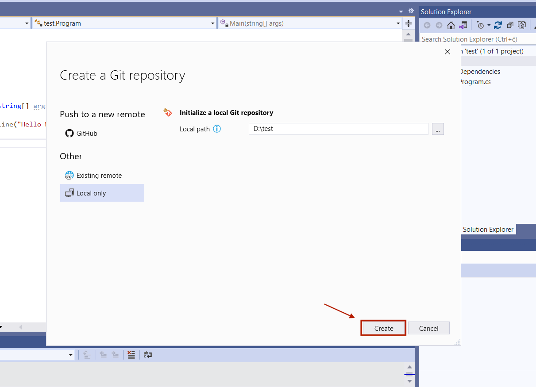Click the Home icon in Solution Explorer
536x387 pixels.
coord(451,25)
